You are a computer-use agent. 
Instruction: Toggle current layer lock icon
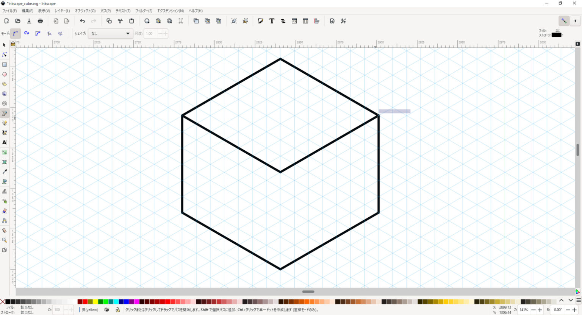click(x=117, y=310)
